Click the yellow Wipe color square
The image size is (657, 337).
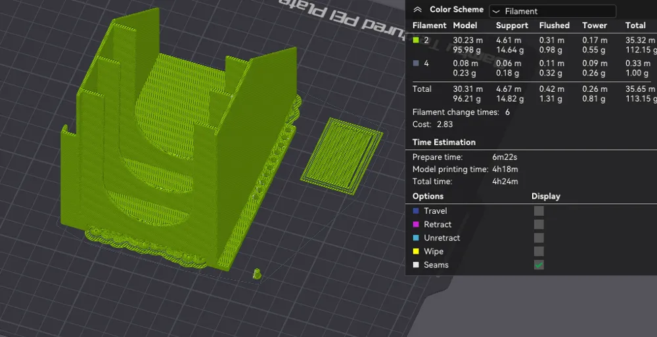pos(416,251)
